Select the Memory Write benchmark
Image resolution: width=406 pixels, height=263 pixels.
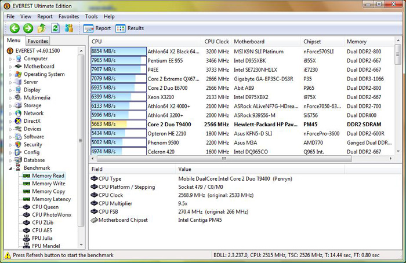click(48, 184)
